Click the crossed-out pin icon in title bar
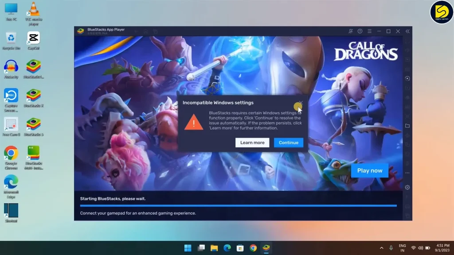Image resolution: width=454 pixels, height=255 pixels. coord(351,31)
